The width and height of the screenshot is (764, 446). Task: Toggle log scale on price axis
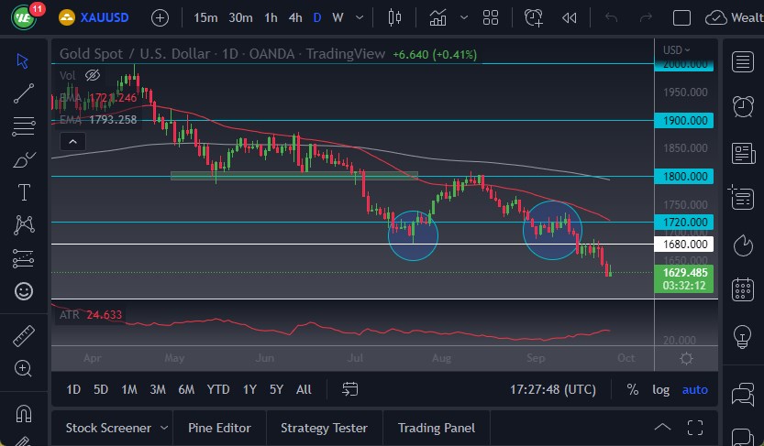click(660, 389)
